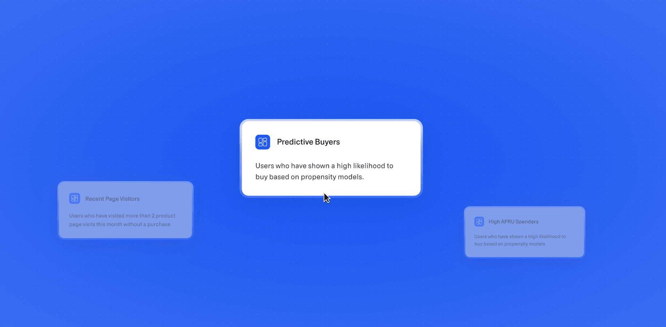Click "buy based on propensity models" in the High APRU card
Image resolution: width=666 pixels, height=327 pixels.
(x=509, y=244)
